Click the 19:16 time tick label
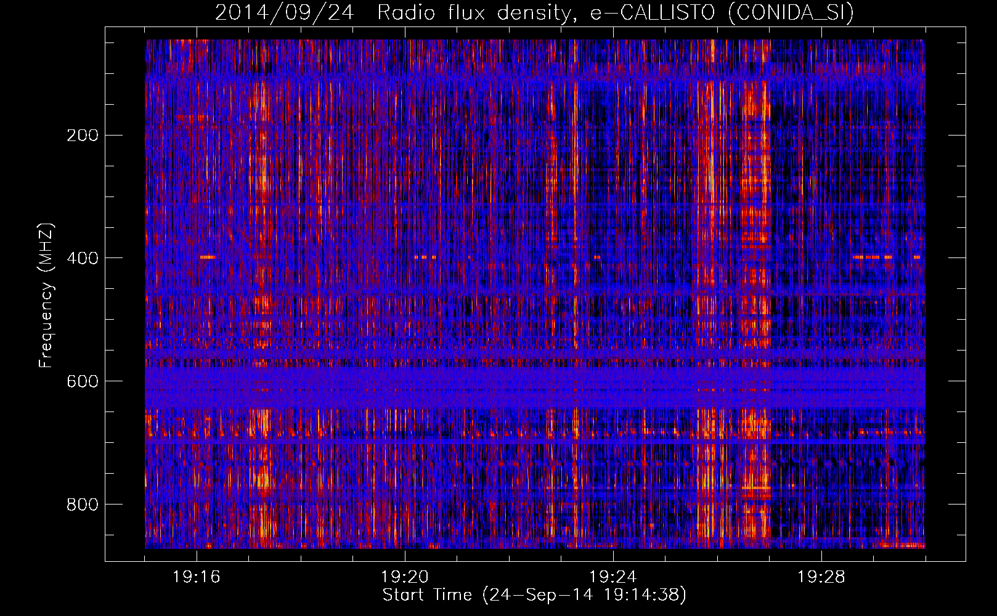This screenshot has width=997, height=616. click(x=197, y=577)
